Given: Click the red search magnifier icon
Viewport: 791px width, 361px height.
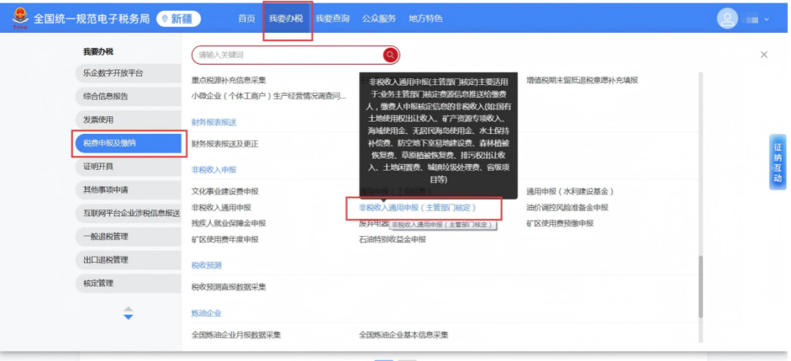Looking at the screenshot, I should (390, 55).
